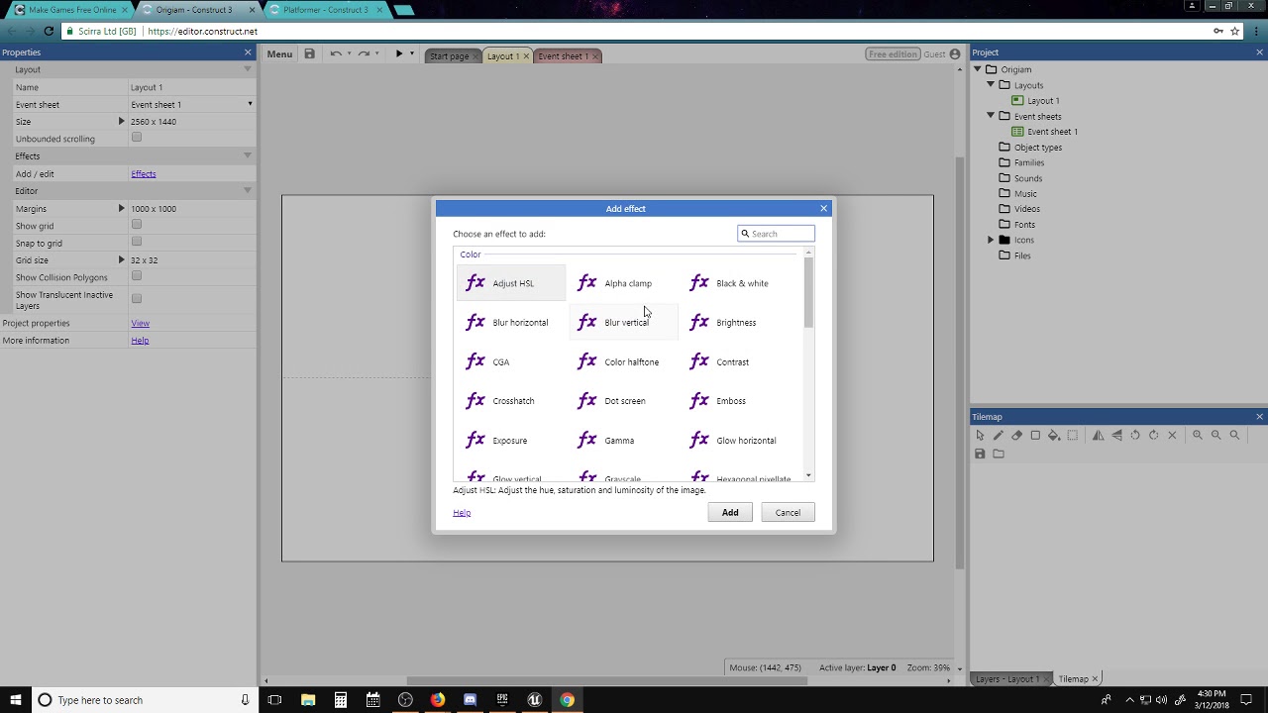Image resolution: width=1268 pixels, height=713 pixels.
Task: Collapse the Editor properties section
Action: (x=248, y=190)
